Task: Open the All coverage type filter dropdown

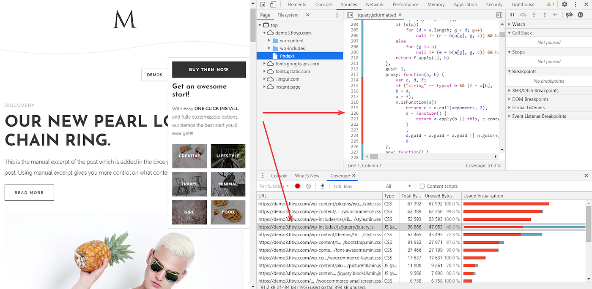Action: click(397, 186)
